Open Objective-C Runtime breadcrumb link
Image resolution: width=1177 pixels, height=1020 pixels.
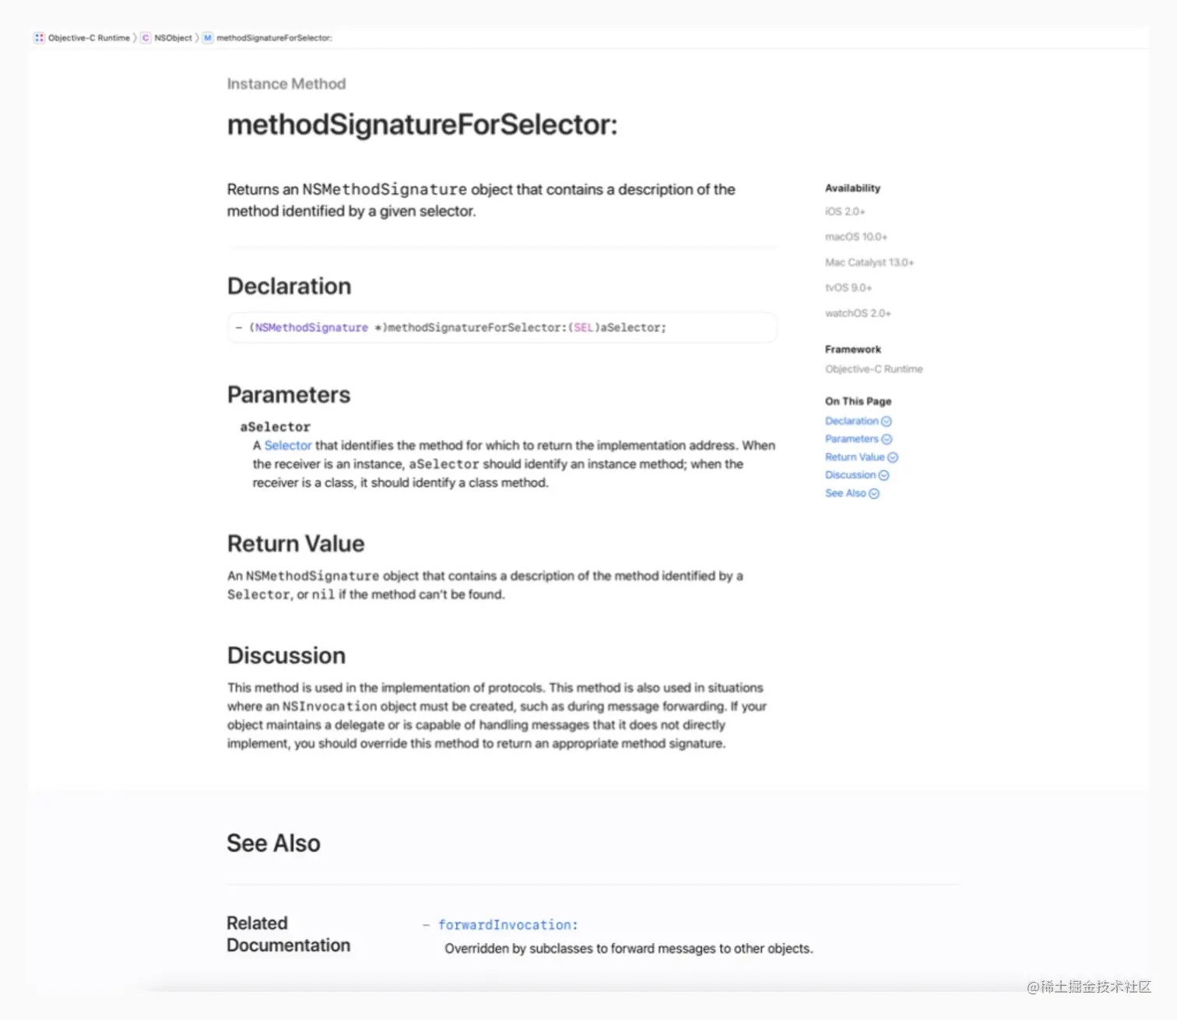click(x=89, y=37)
